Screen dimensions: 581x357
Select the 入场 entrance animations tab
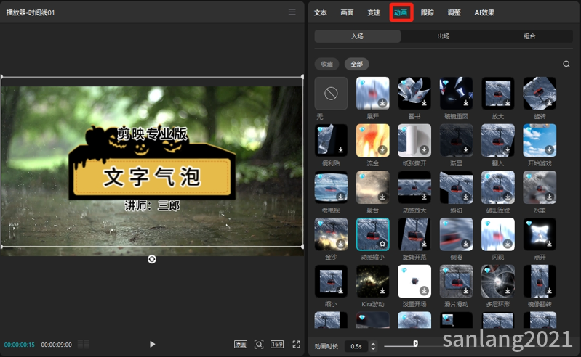(358, 36)
